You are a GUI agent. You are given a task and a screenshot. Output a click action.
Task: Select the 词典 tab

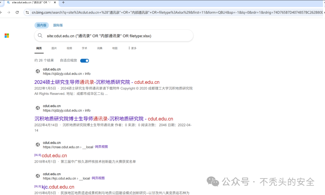tap(100, 48)
